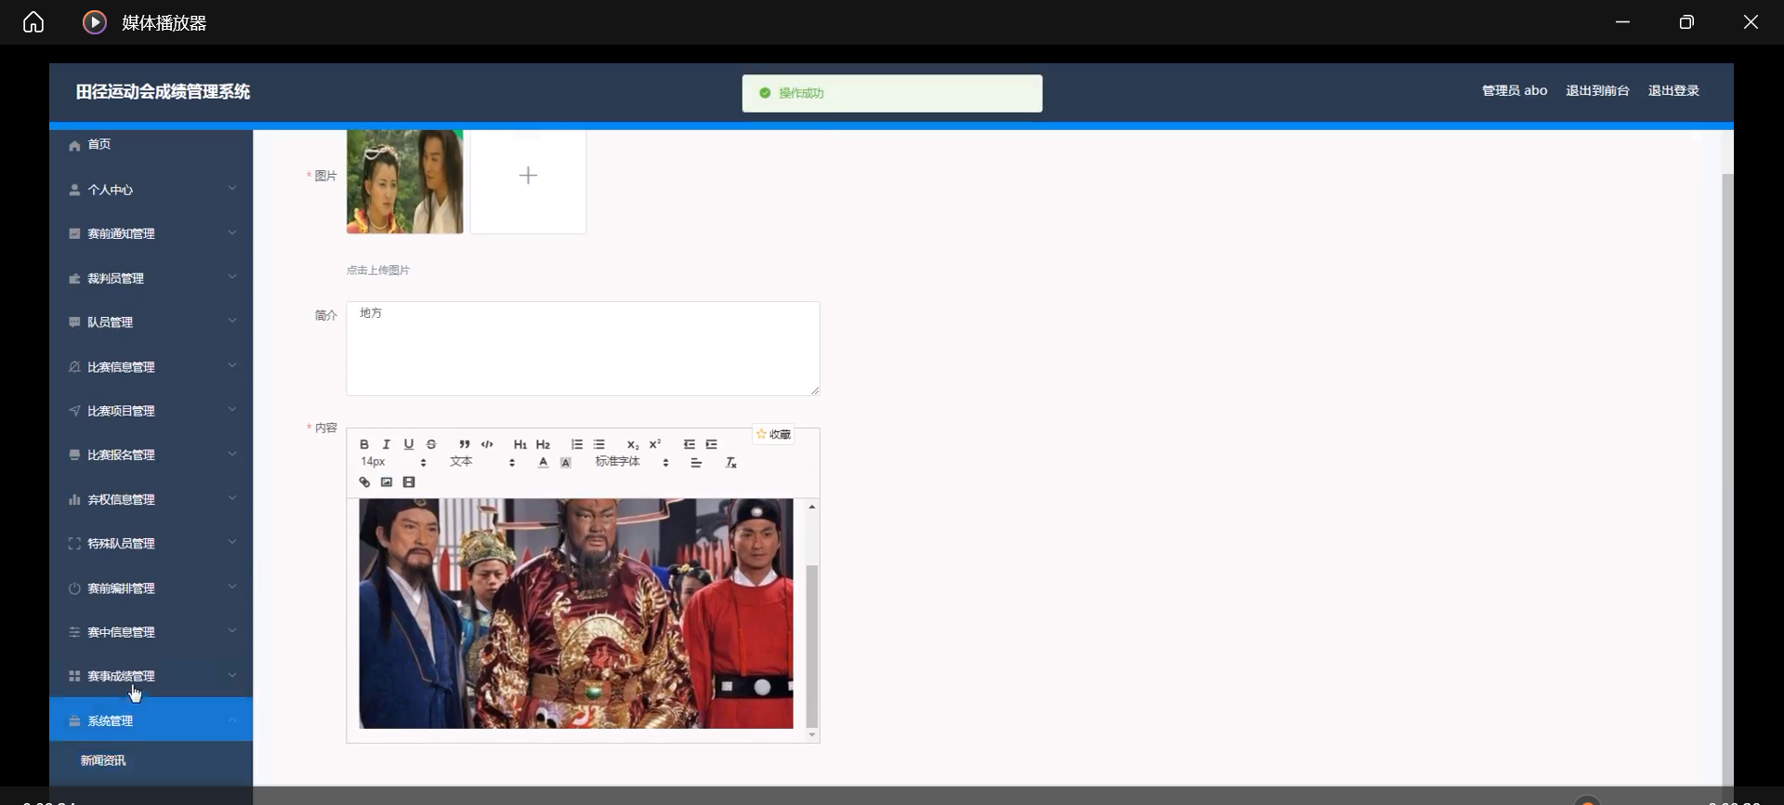Click the 点击上传图片 hint text
1784x805 pixels.
[378, 271]
